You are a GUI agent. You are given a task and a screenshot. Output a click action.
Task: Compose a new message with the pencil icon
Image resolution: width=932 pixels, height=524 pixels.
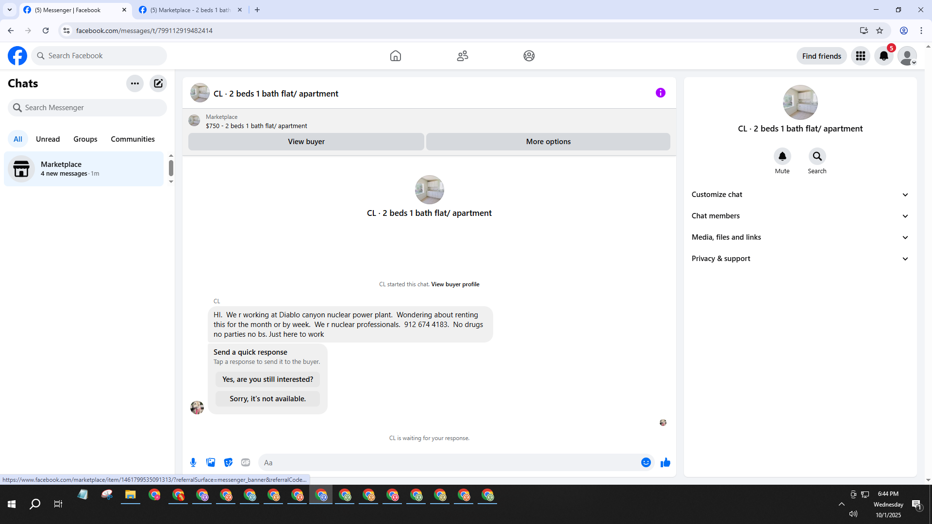[x=158, y=83]
